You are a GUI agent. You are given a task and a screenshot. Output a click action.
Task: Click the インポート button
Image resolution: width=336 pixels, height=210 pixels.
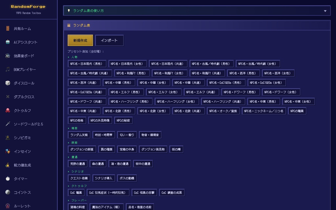click(x=109, y=40)
